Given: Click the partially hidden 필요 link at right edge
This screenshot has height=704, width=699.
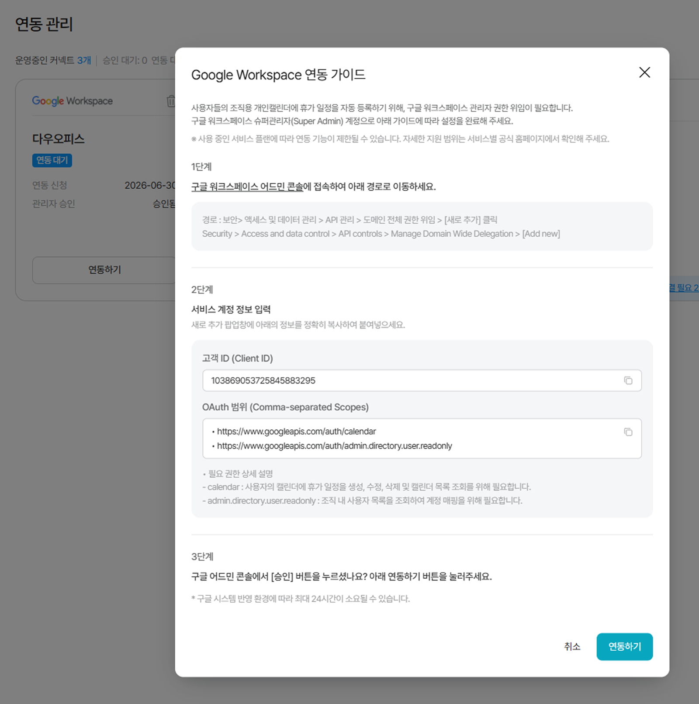Looking at the screenshot, I should point(684,288).
